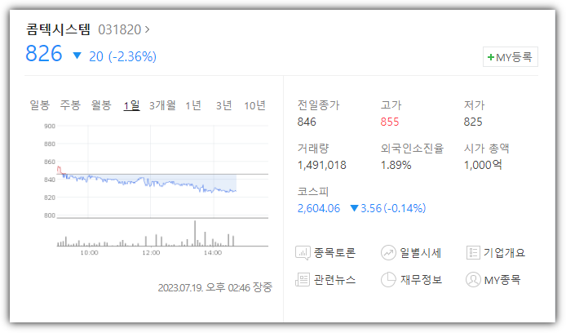Click the 시가 총액 value 1,000억
The height and width of the screenshot is (333, 566).
click(483, 165)
